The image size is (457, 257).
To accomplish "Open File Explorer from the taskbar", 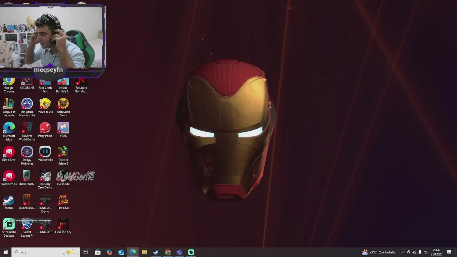I will [144, 252].
